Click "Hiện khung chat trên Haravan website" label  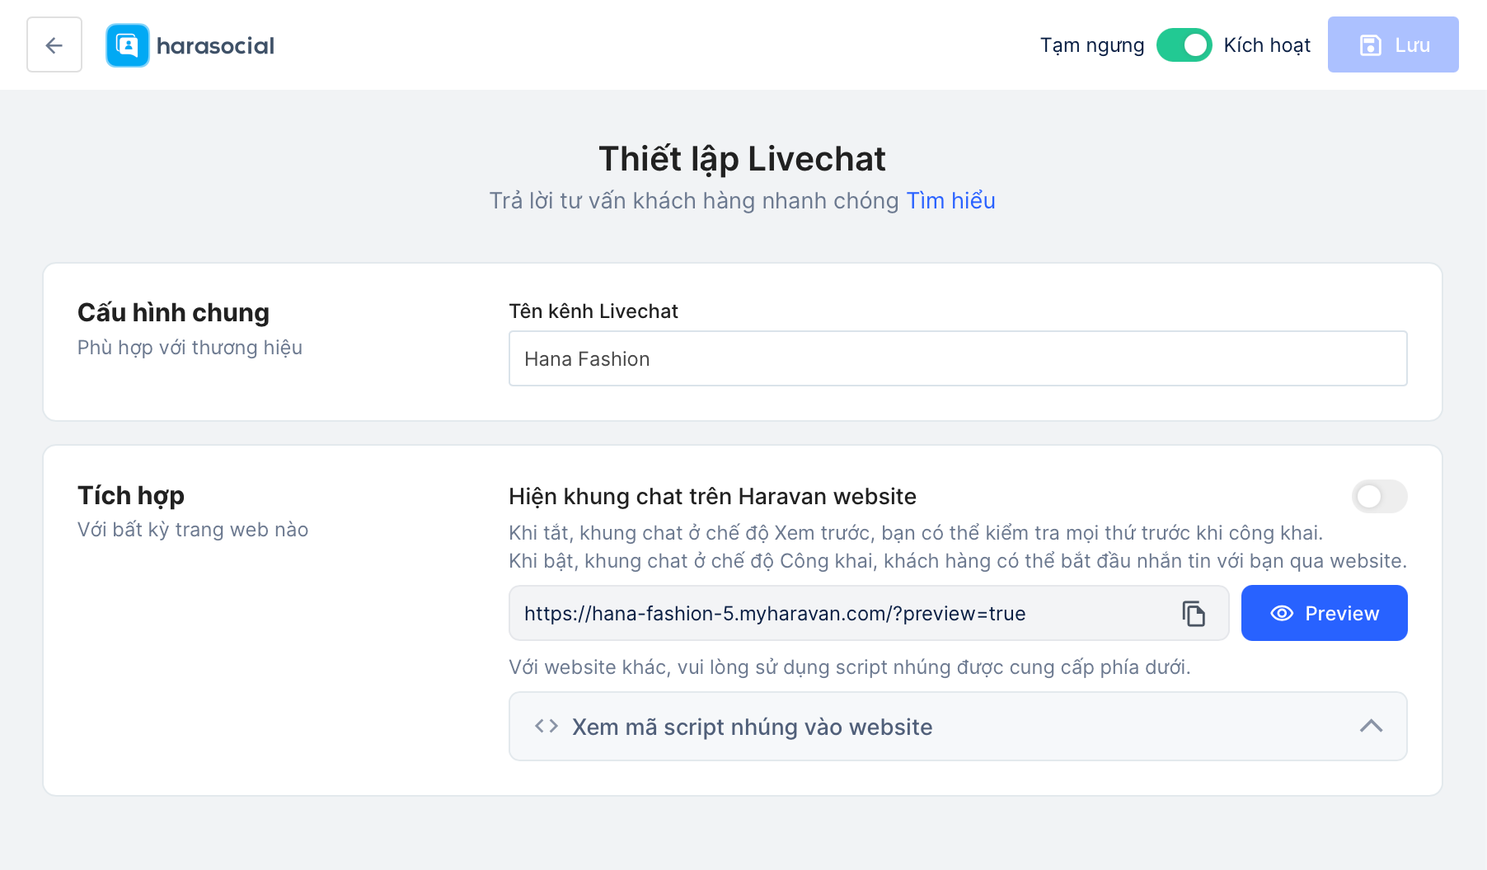point(712,497)
